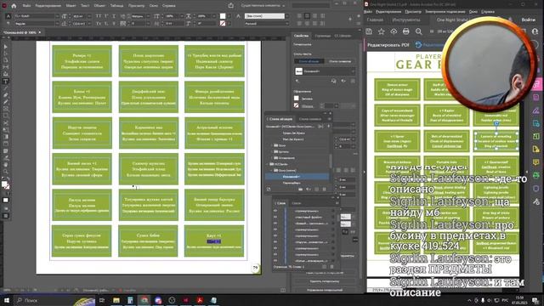
Task: Click delete layer trash button in Layers panel
Action: coord(331,266)
